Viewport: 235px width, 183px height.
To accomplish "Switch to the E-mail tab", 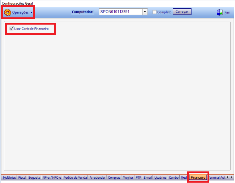I will 148,178.
